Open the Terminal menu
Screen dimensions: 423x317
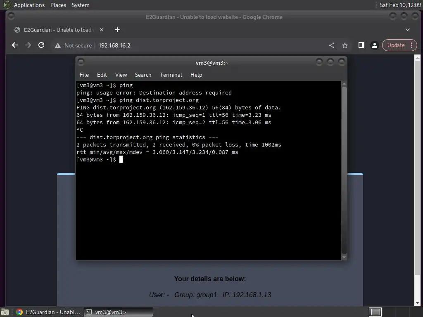171,75
